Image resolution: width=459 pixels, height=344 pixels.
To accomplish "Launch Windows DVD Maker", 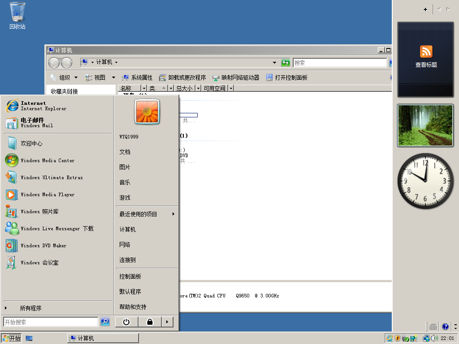I will point(58,245).
